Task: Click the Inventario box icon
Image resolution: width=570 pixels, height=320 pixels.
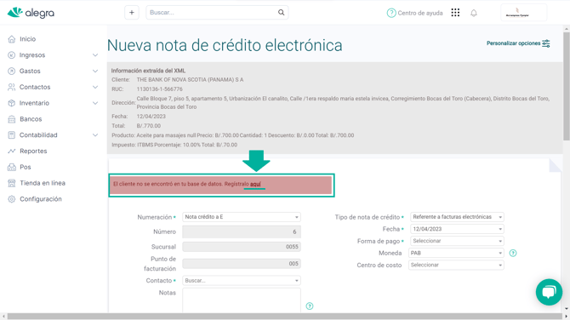Action: pos(12,103)
